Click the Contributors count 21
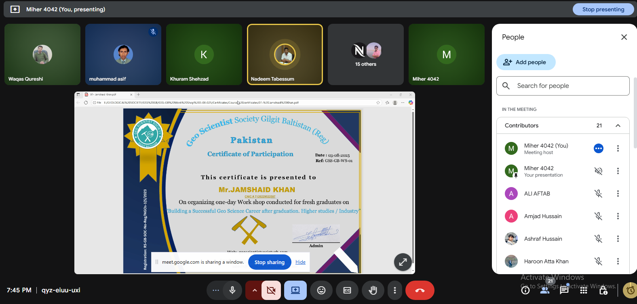637x304 pixels. 599,125
